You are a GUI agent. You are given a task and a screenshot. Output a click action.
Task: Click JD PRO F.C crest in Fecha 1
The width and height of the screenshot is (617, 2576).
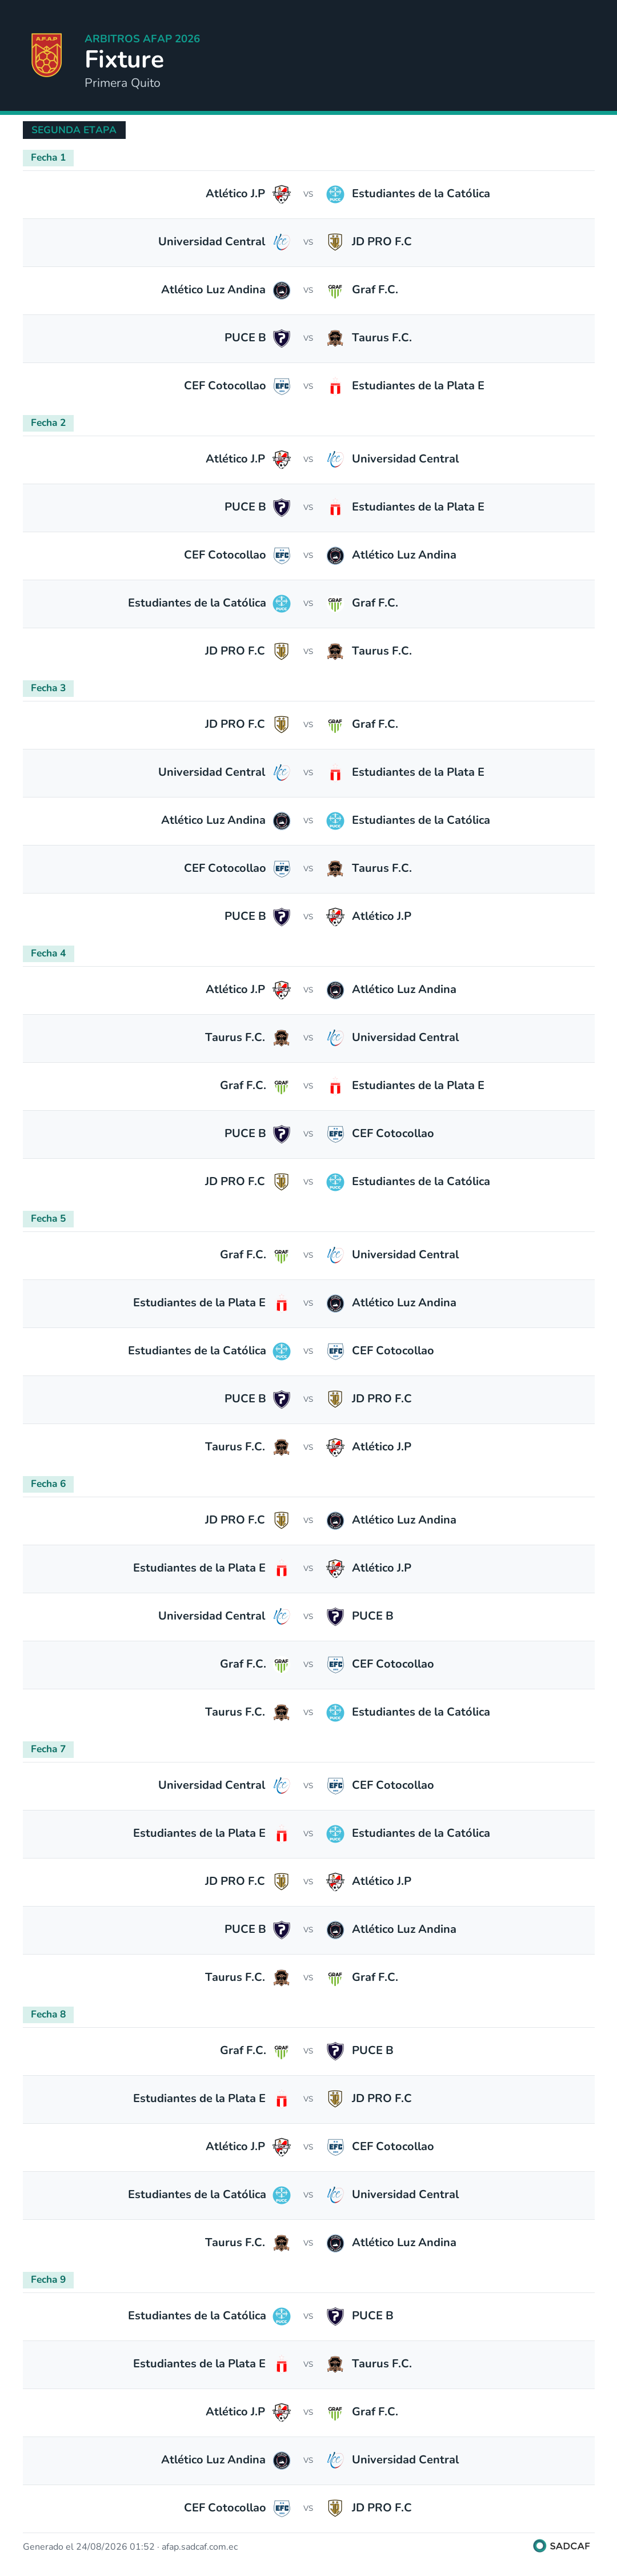coord(335,242)
